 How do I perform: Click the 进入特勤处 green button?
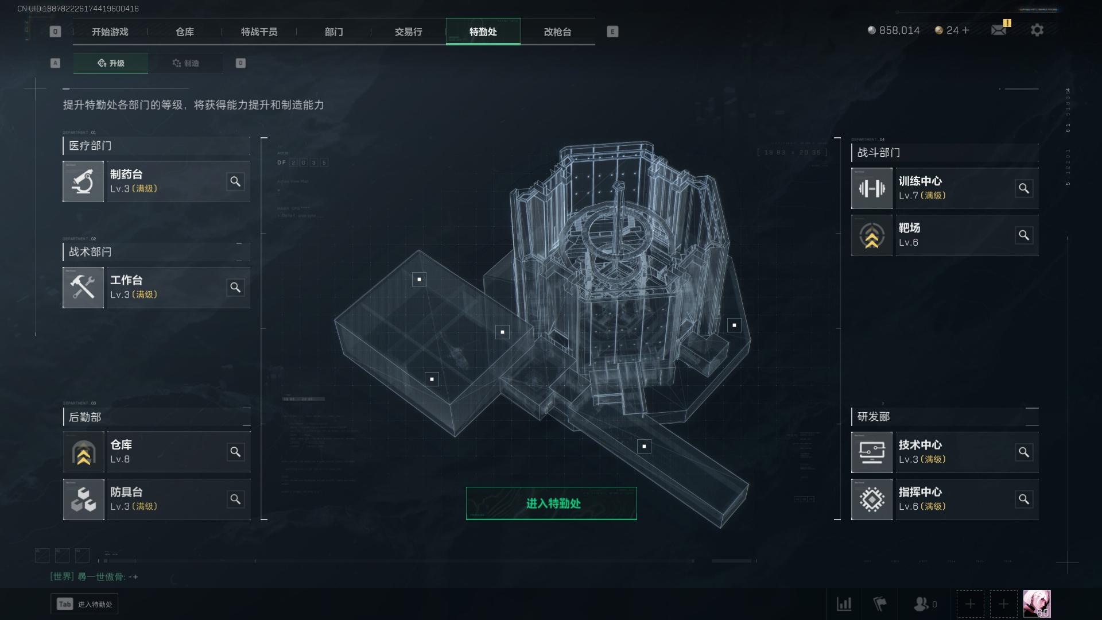click(x=552, y=503)
